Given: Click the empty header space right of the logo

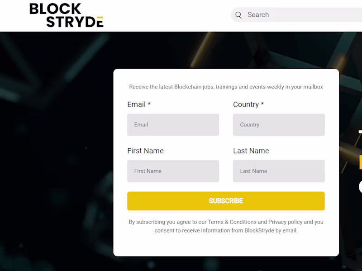Looking at the screenshot, I should tap(167, 15).
